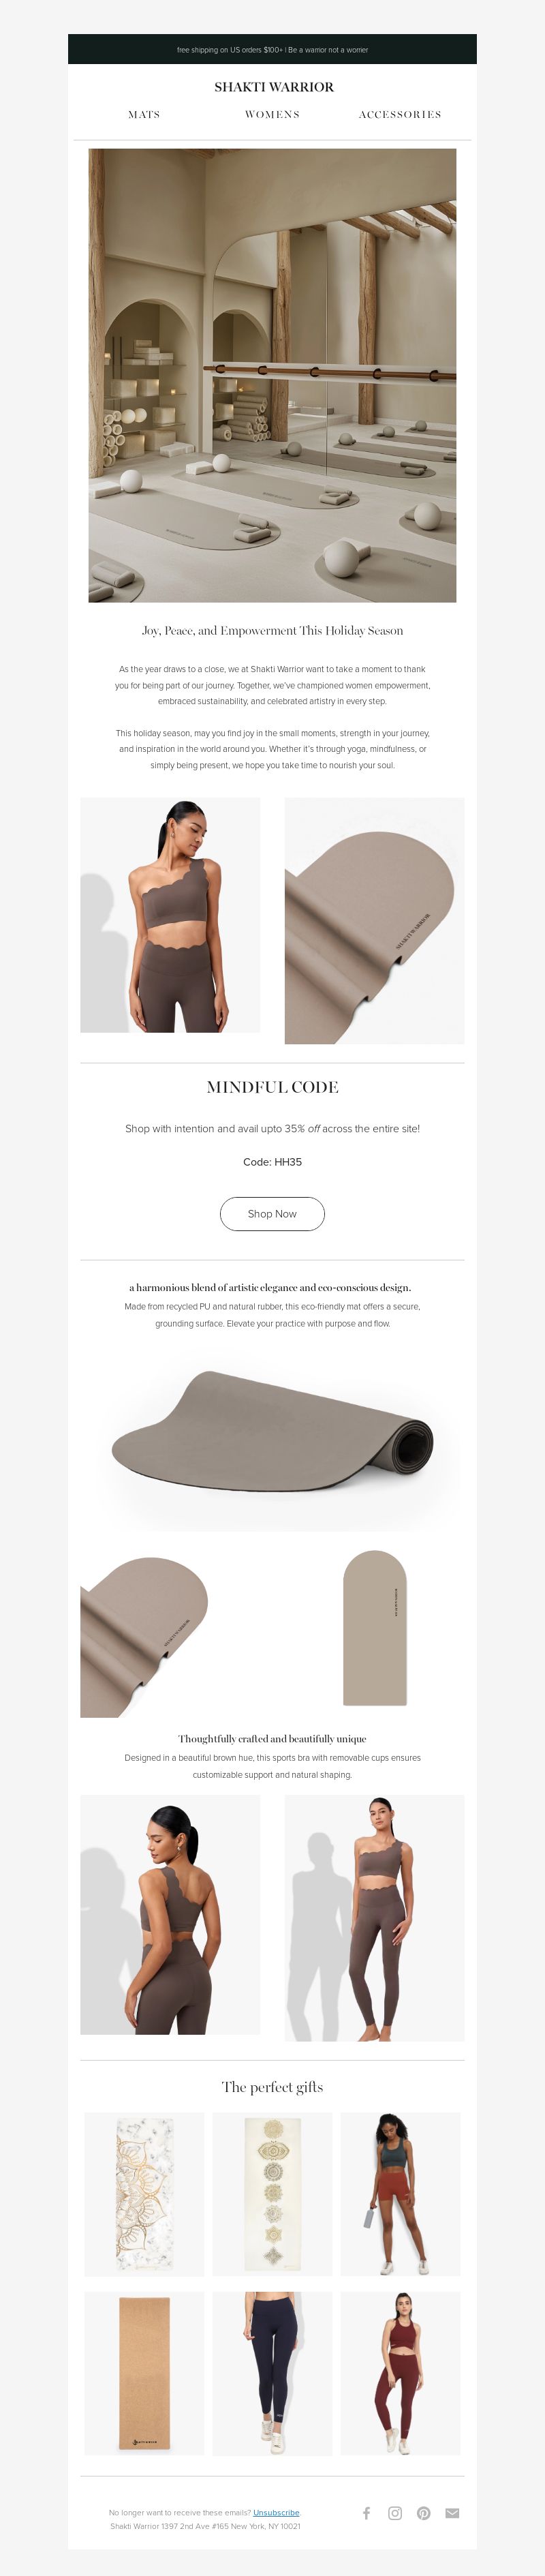
Task: Open the yoga studio hero image
Action: [x=272, y=375]
